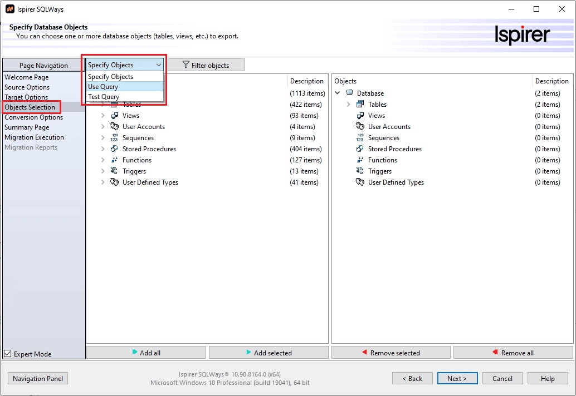Open the Specify Objects combo box
The width and height of the screenshot is (576, 396).
tap(125, 65)
